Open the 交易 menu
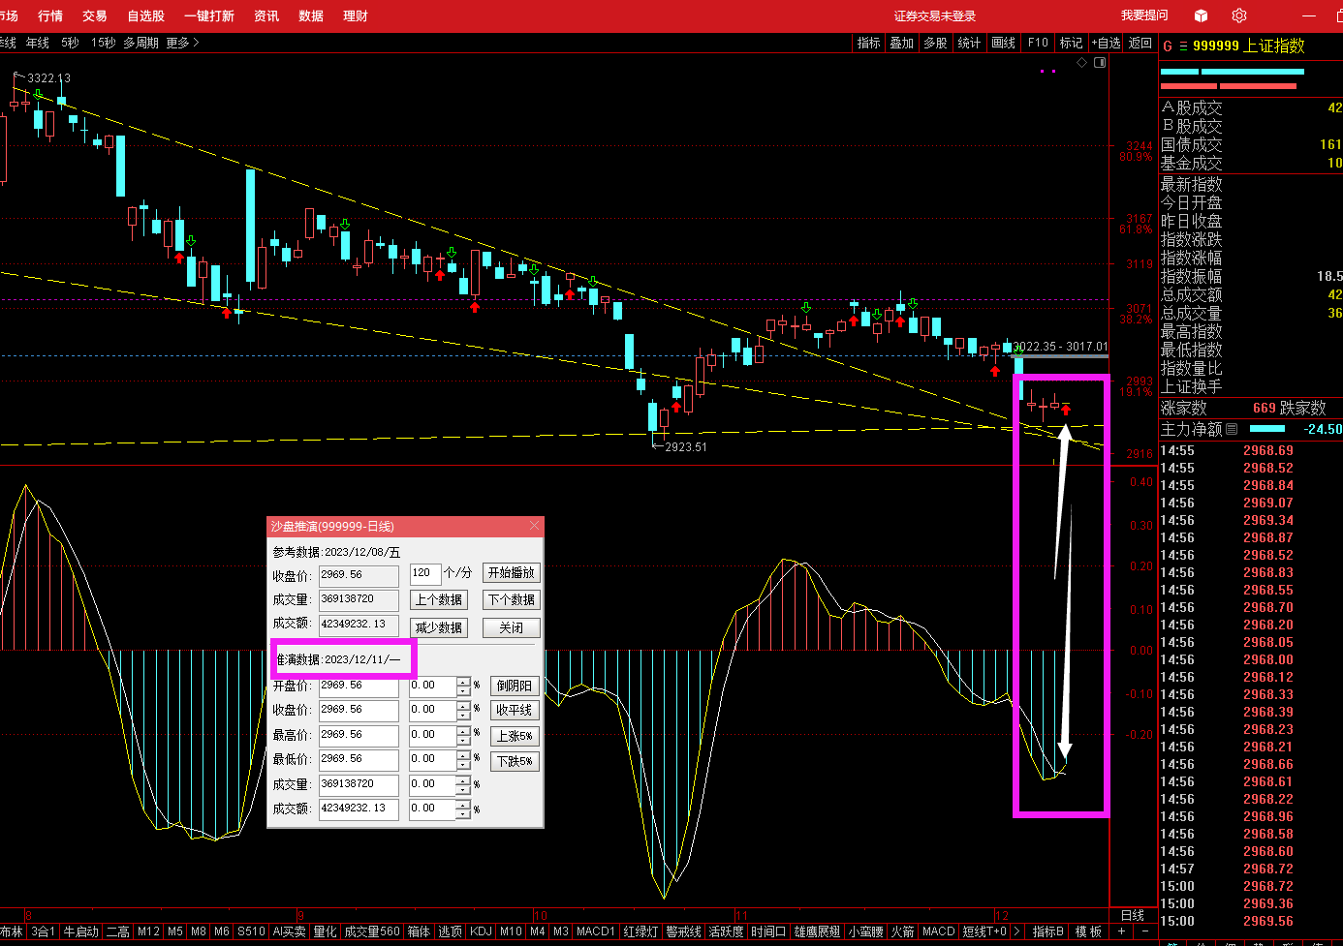The height and width of the screenshot is (946, 1343). pos(95,15)
